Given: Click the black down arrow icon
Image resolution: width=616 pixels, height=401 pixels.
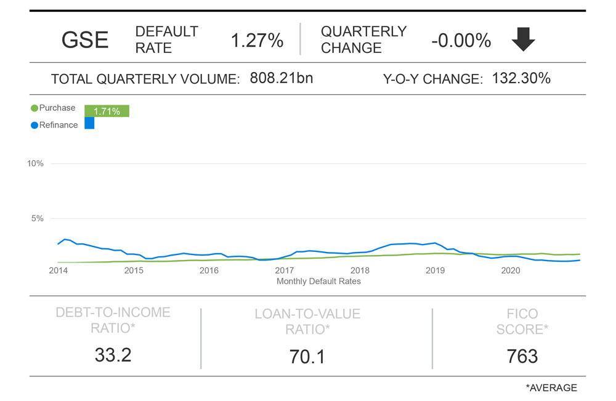Looking at the screenshot, I should (x=523, y=41).
